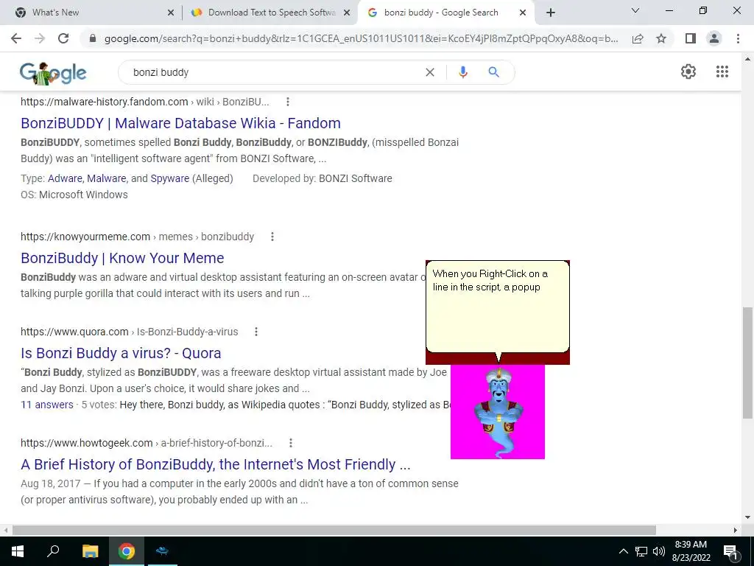This screenshot has width=754, height=566.
Task: Open more options for the knowyourmeme.com result
Action: point(272,237)
